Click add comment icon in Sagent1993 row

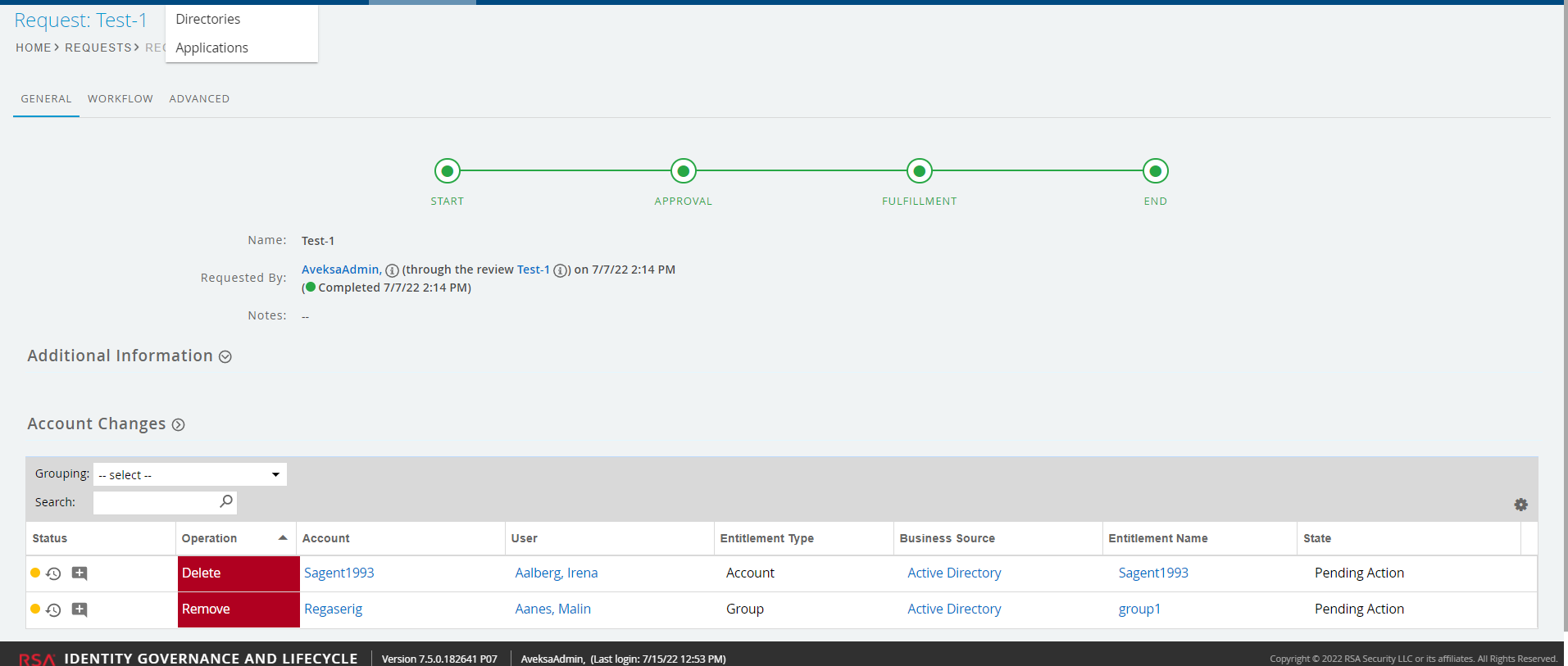pos(80,573)
